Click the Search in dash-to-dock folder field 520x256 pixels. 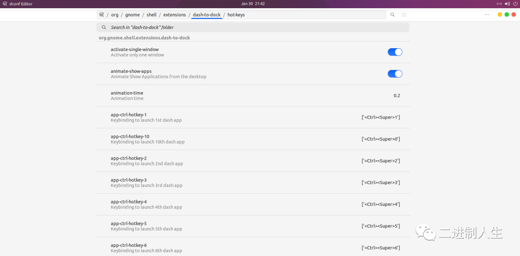pyautogui.click(x=253, y=27)
